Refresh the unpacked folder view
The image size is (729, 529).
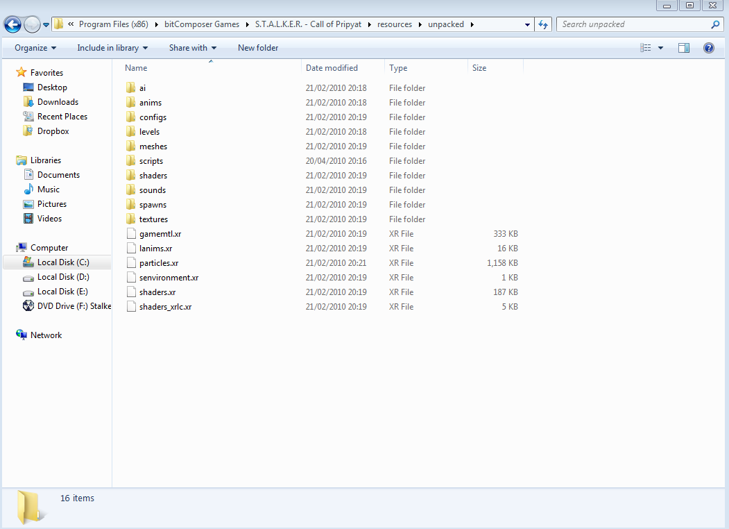click(x=543, y=24)
